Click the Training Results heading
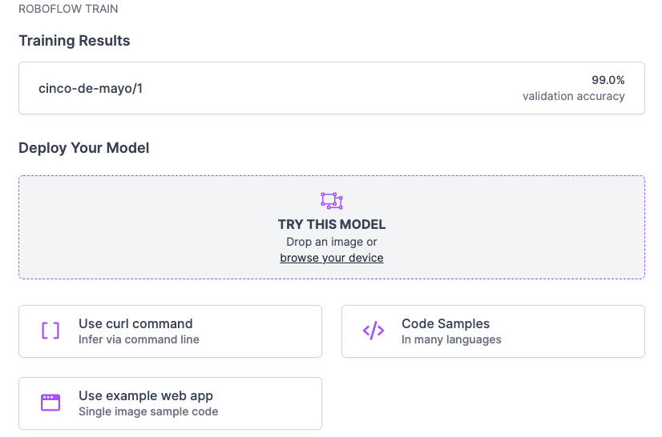 74,41
